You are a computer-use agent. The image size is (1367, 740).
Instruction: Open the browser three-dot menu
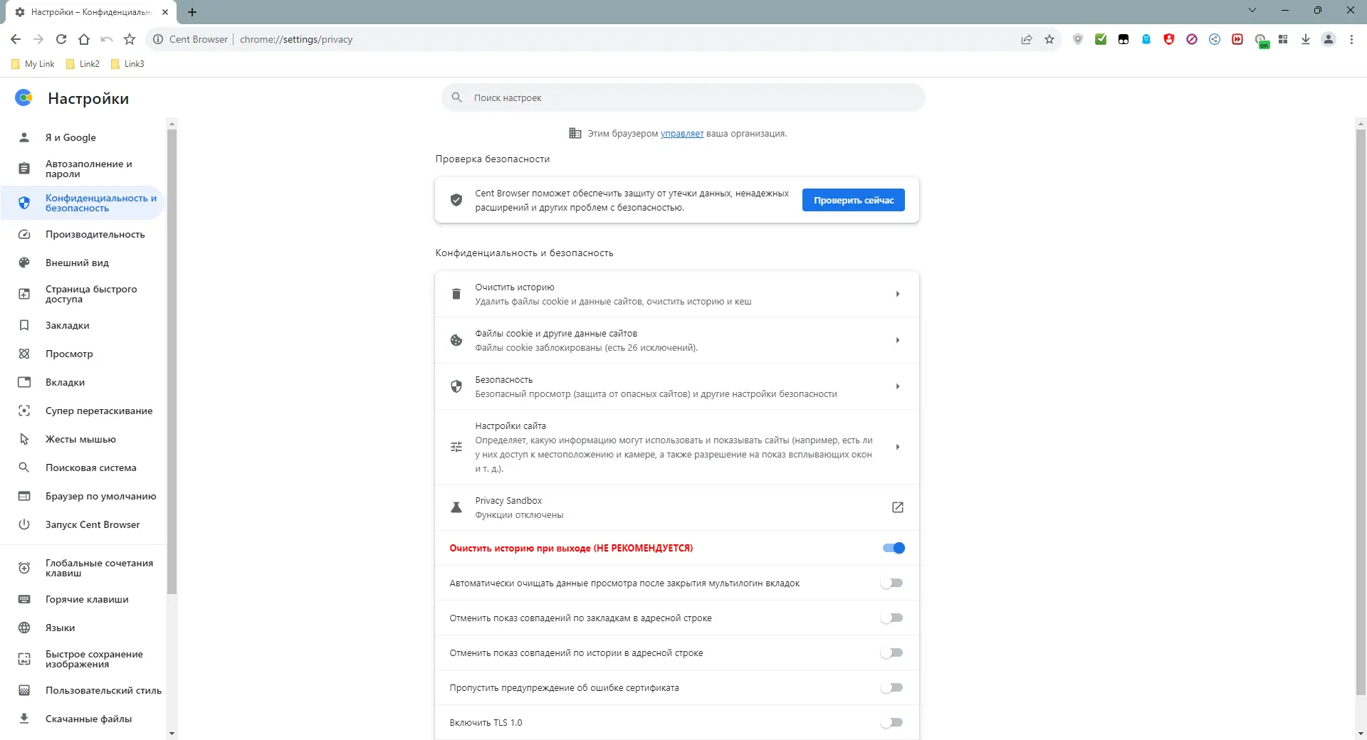pos(1351,40)
